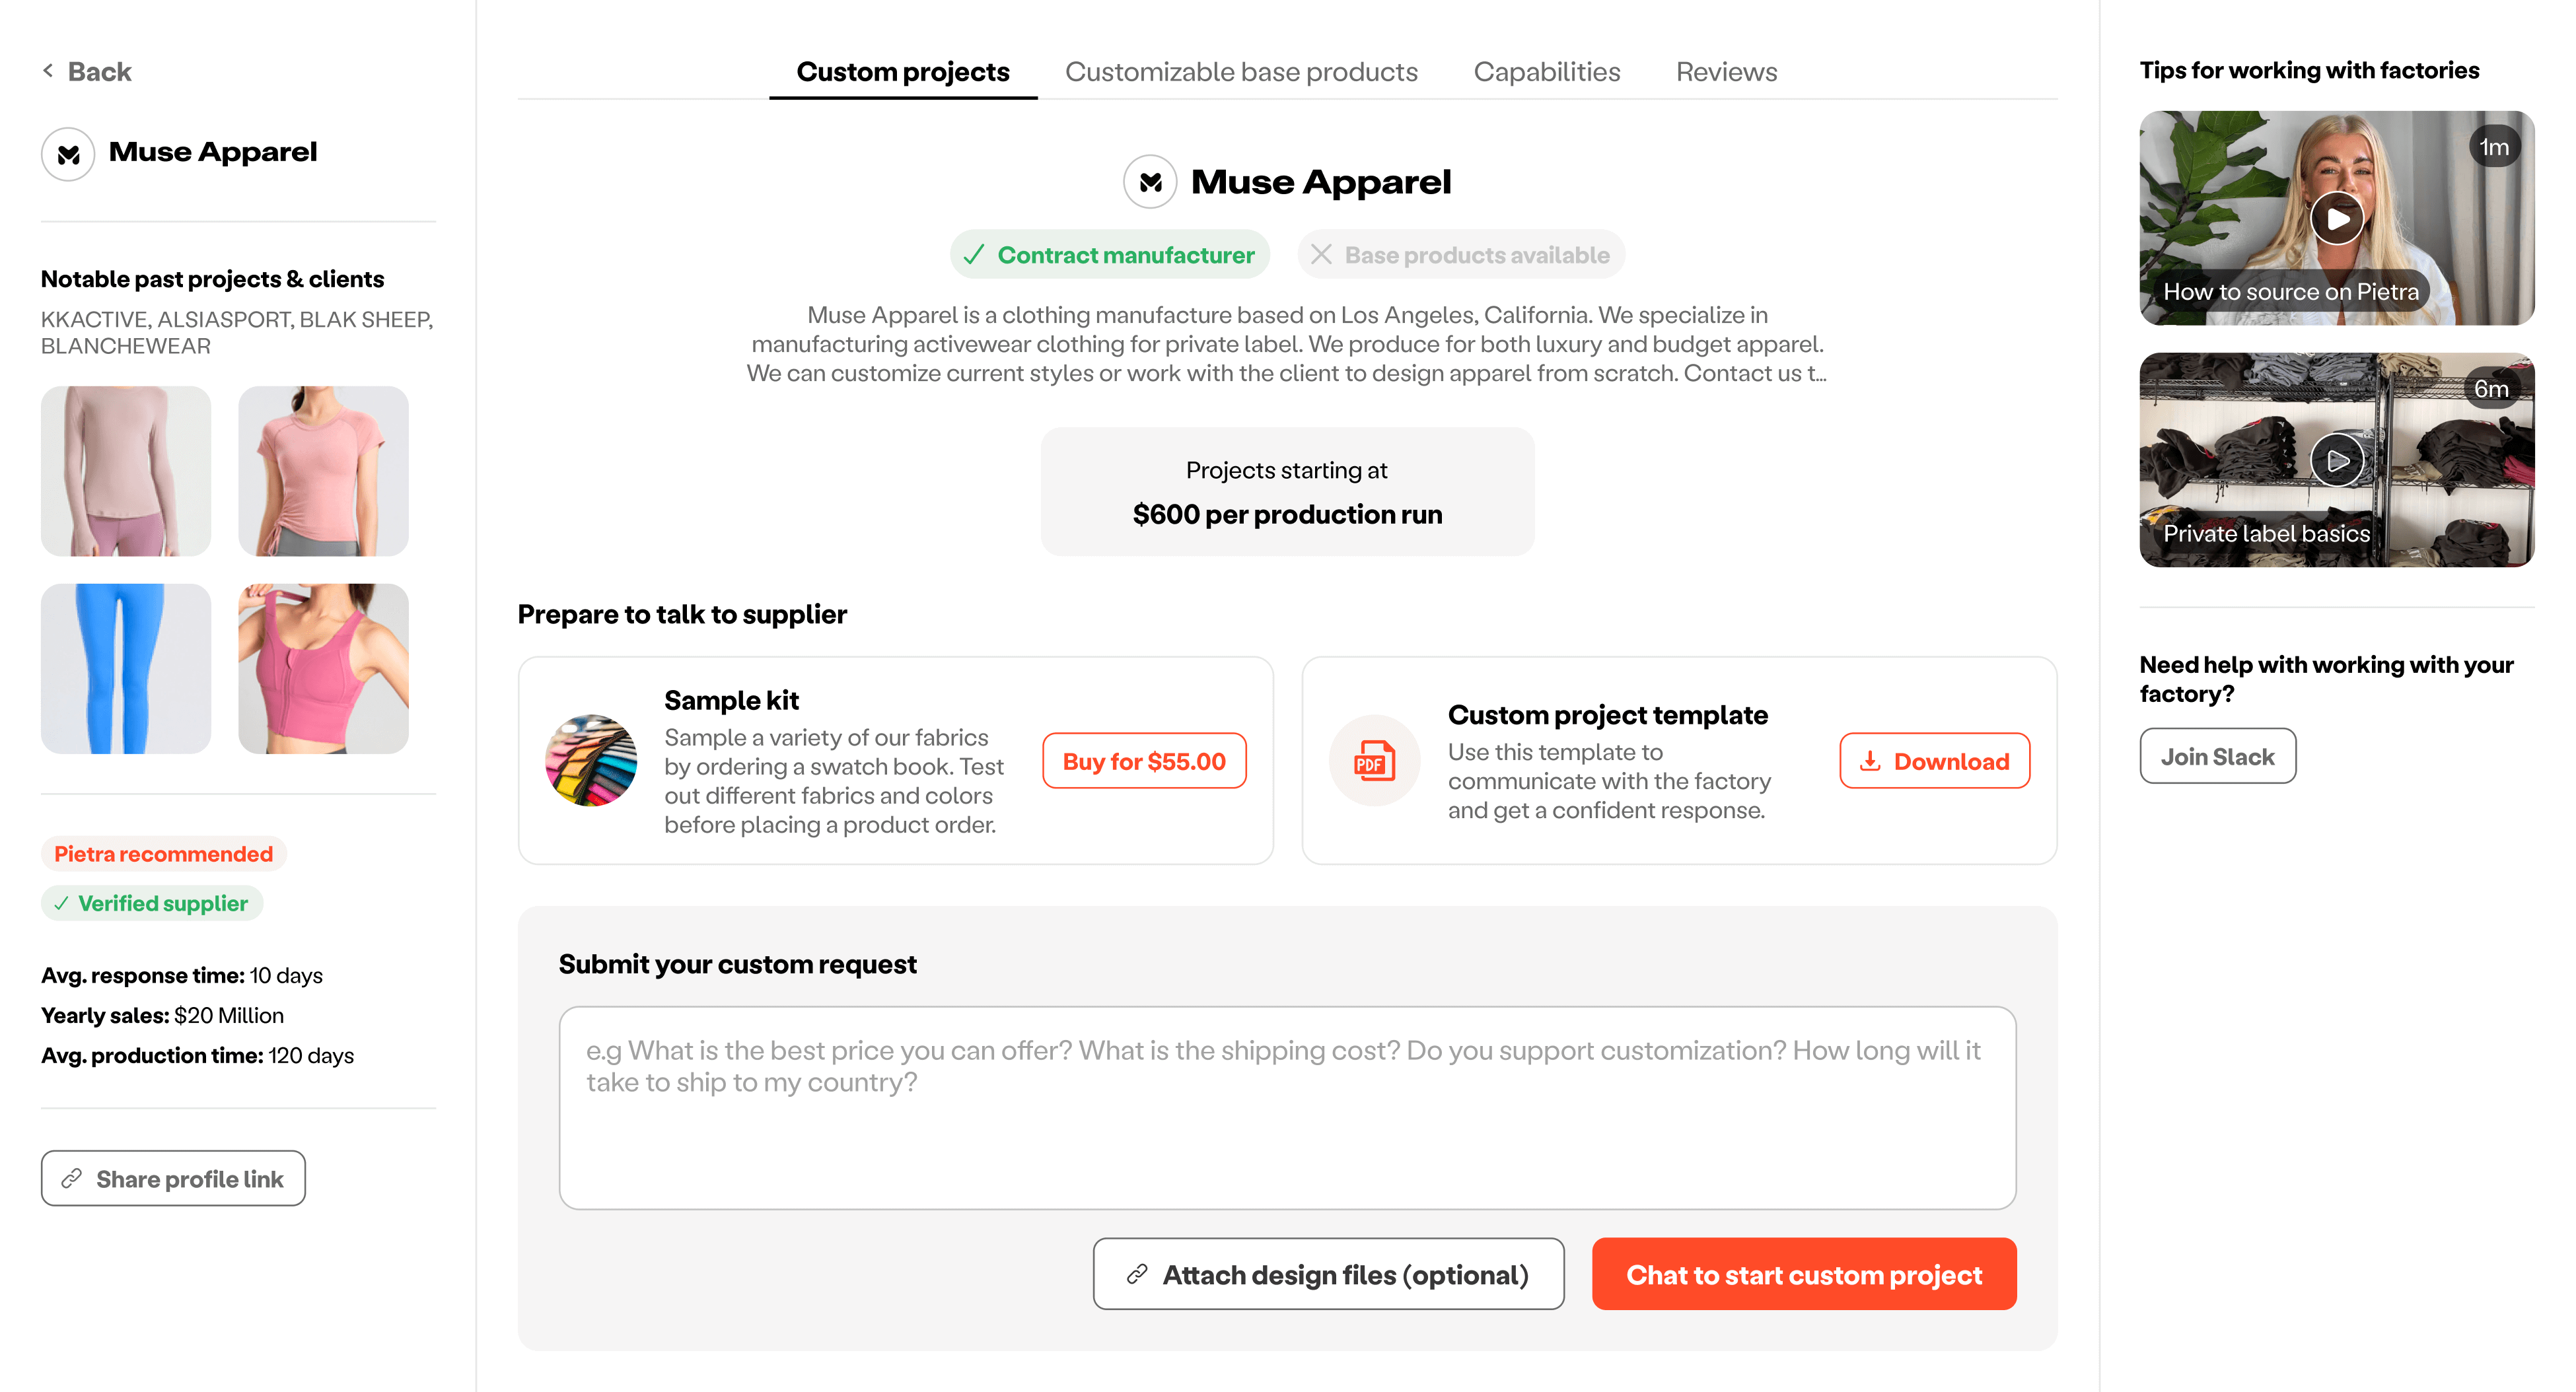The image size is (2576, 1392).
Task: Click the Contract manufacturer badge
Action: point(1109,255)
